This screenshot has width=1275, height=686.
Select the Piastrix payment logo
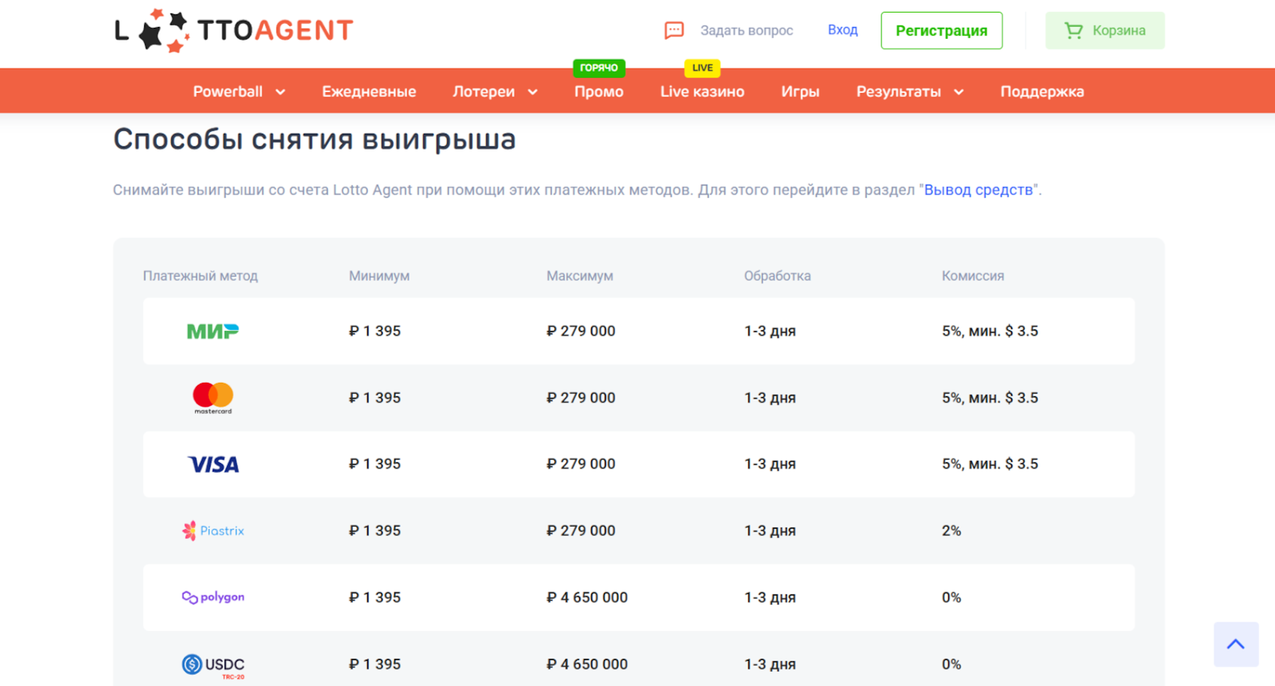coord(213,531)
